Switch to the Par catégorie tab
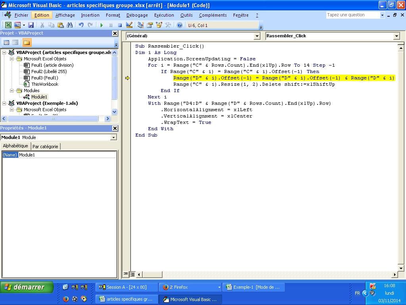The image size is (406, 305). [x=45, y=147]
